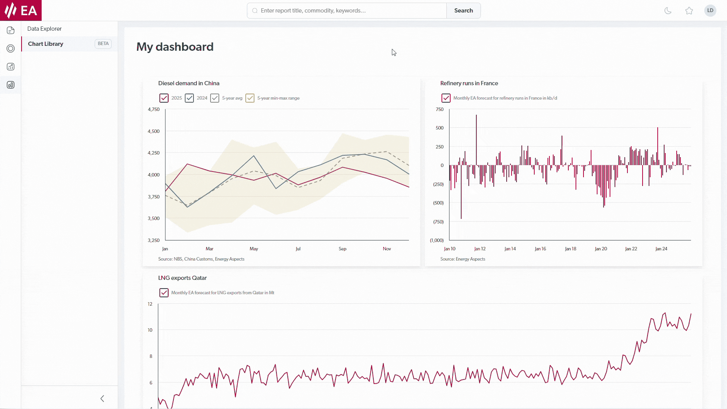The width and height of the screenshot is (727, 409).
Task: Click the My dashboard heading
Action: (175, 47)
